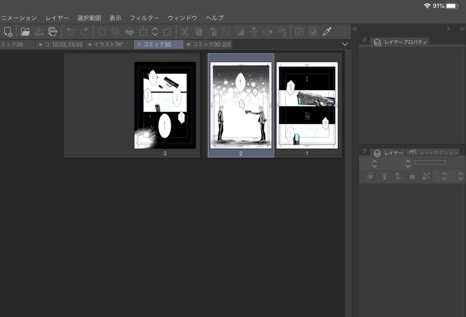Switch to the オートアクション panel tab
The width and height of the screenshot is (466, 317).
click(x=433, y=153)
